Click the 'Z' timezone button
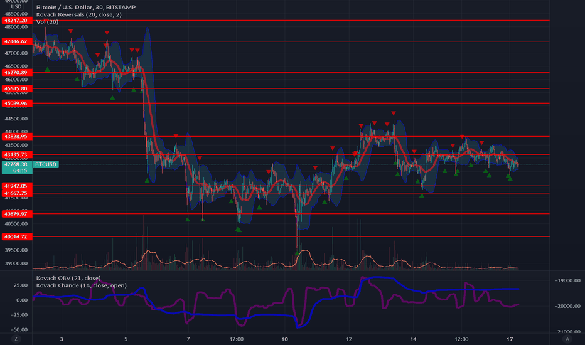The width and height of the screenshot is (585, 345). (x=16, y=339)
